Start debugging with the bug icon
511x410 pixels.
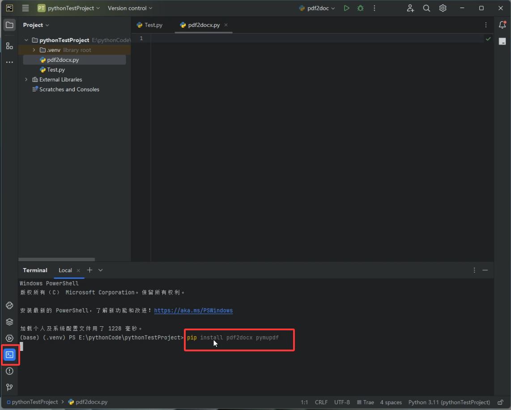pyautogui.click(x=360, y=8)
